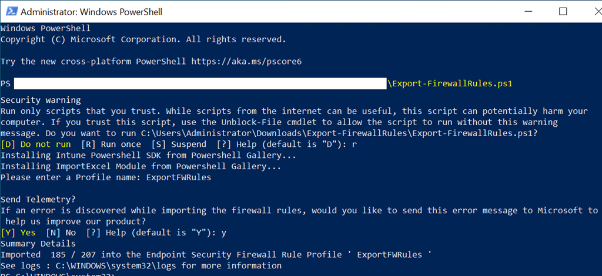Click the '[S] Suspend' option text

pyautogui.click(x=179, y=144)
